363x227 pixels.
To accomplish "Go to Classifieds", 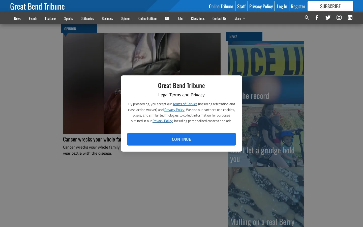I will [198, 18].
